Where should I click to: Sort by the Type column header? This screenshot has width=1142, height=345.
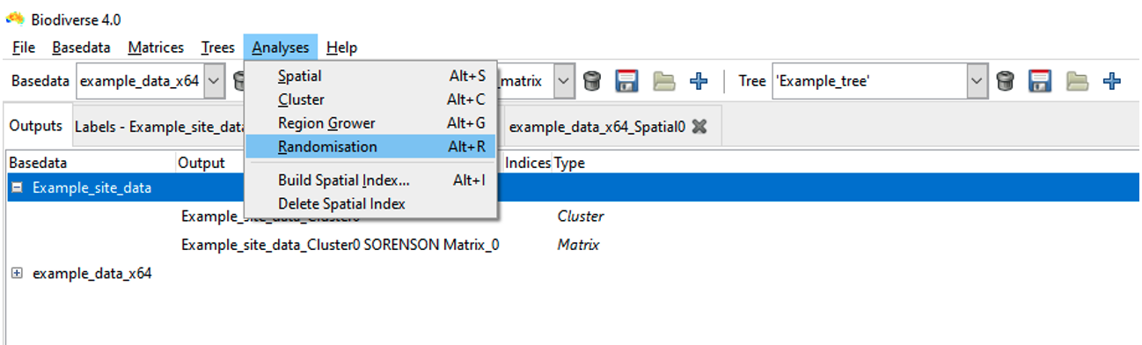point(569,163)
